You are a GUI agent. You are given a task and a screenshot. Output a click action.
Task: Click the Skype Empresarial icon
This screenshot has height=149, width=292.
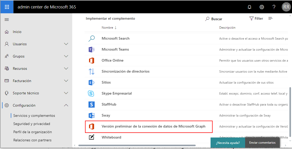click(91, 94)
